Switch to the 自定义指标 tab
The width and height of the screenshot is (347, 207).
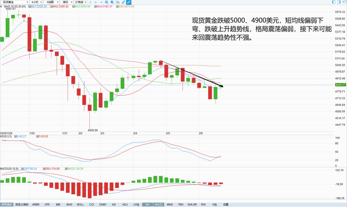click(22, 205)
